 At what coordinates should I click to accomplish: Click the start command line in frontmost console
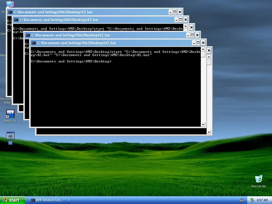click(x=116, y=53)
